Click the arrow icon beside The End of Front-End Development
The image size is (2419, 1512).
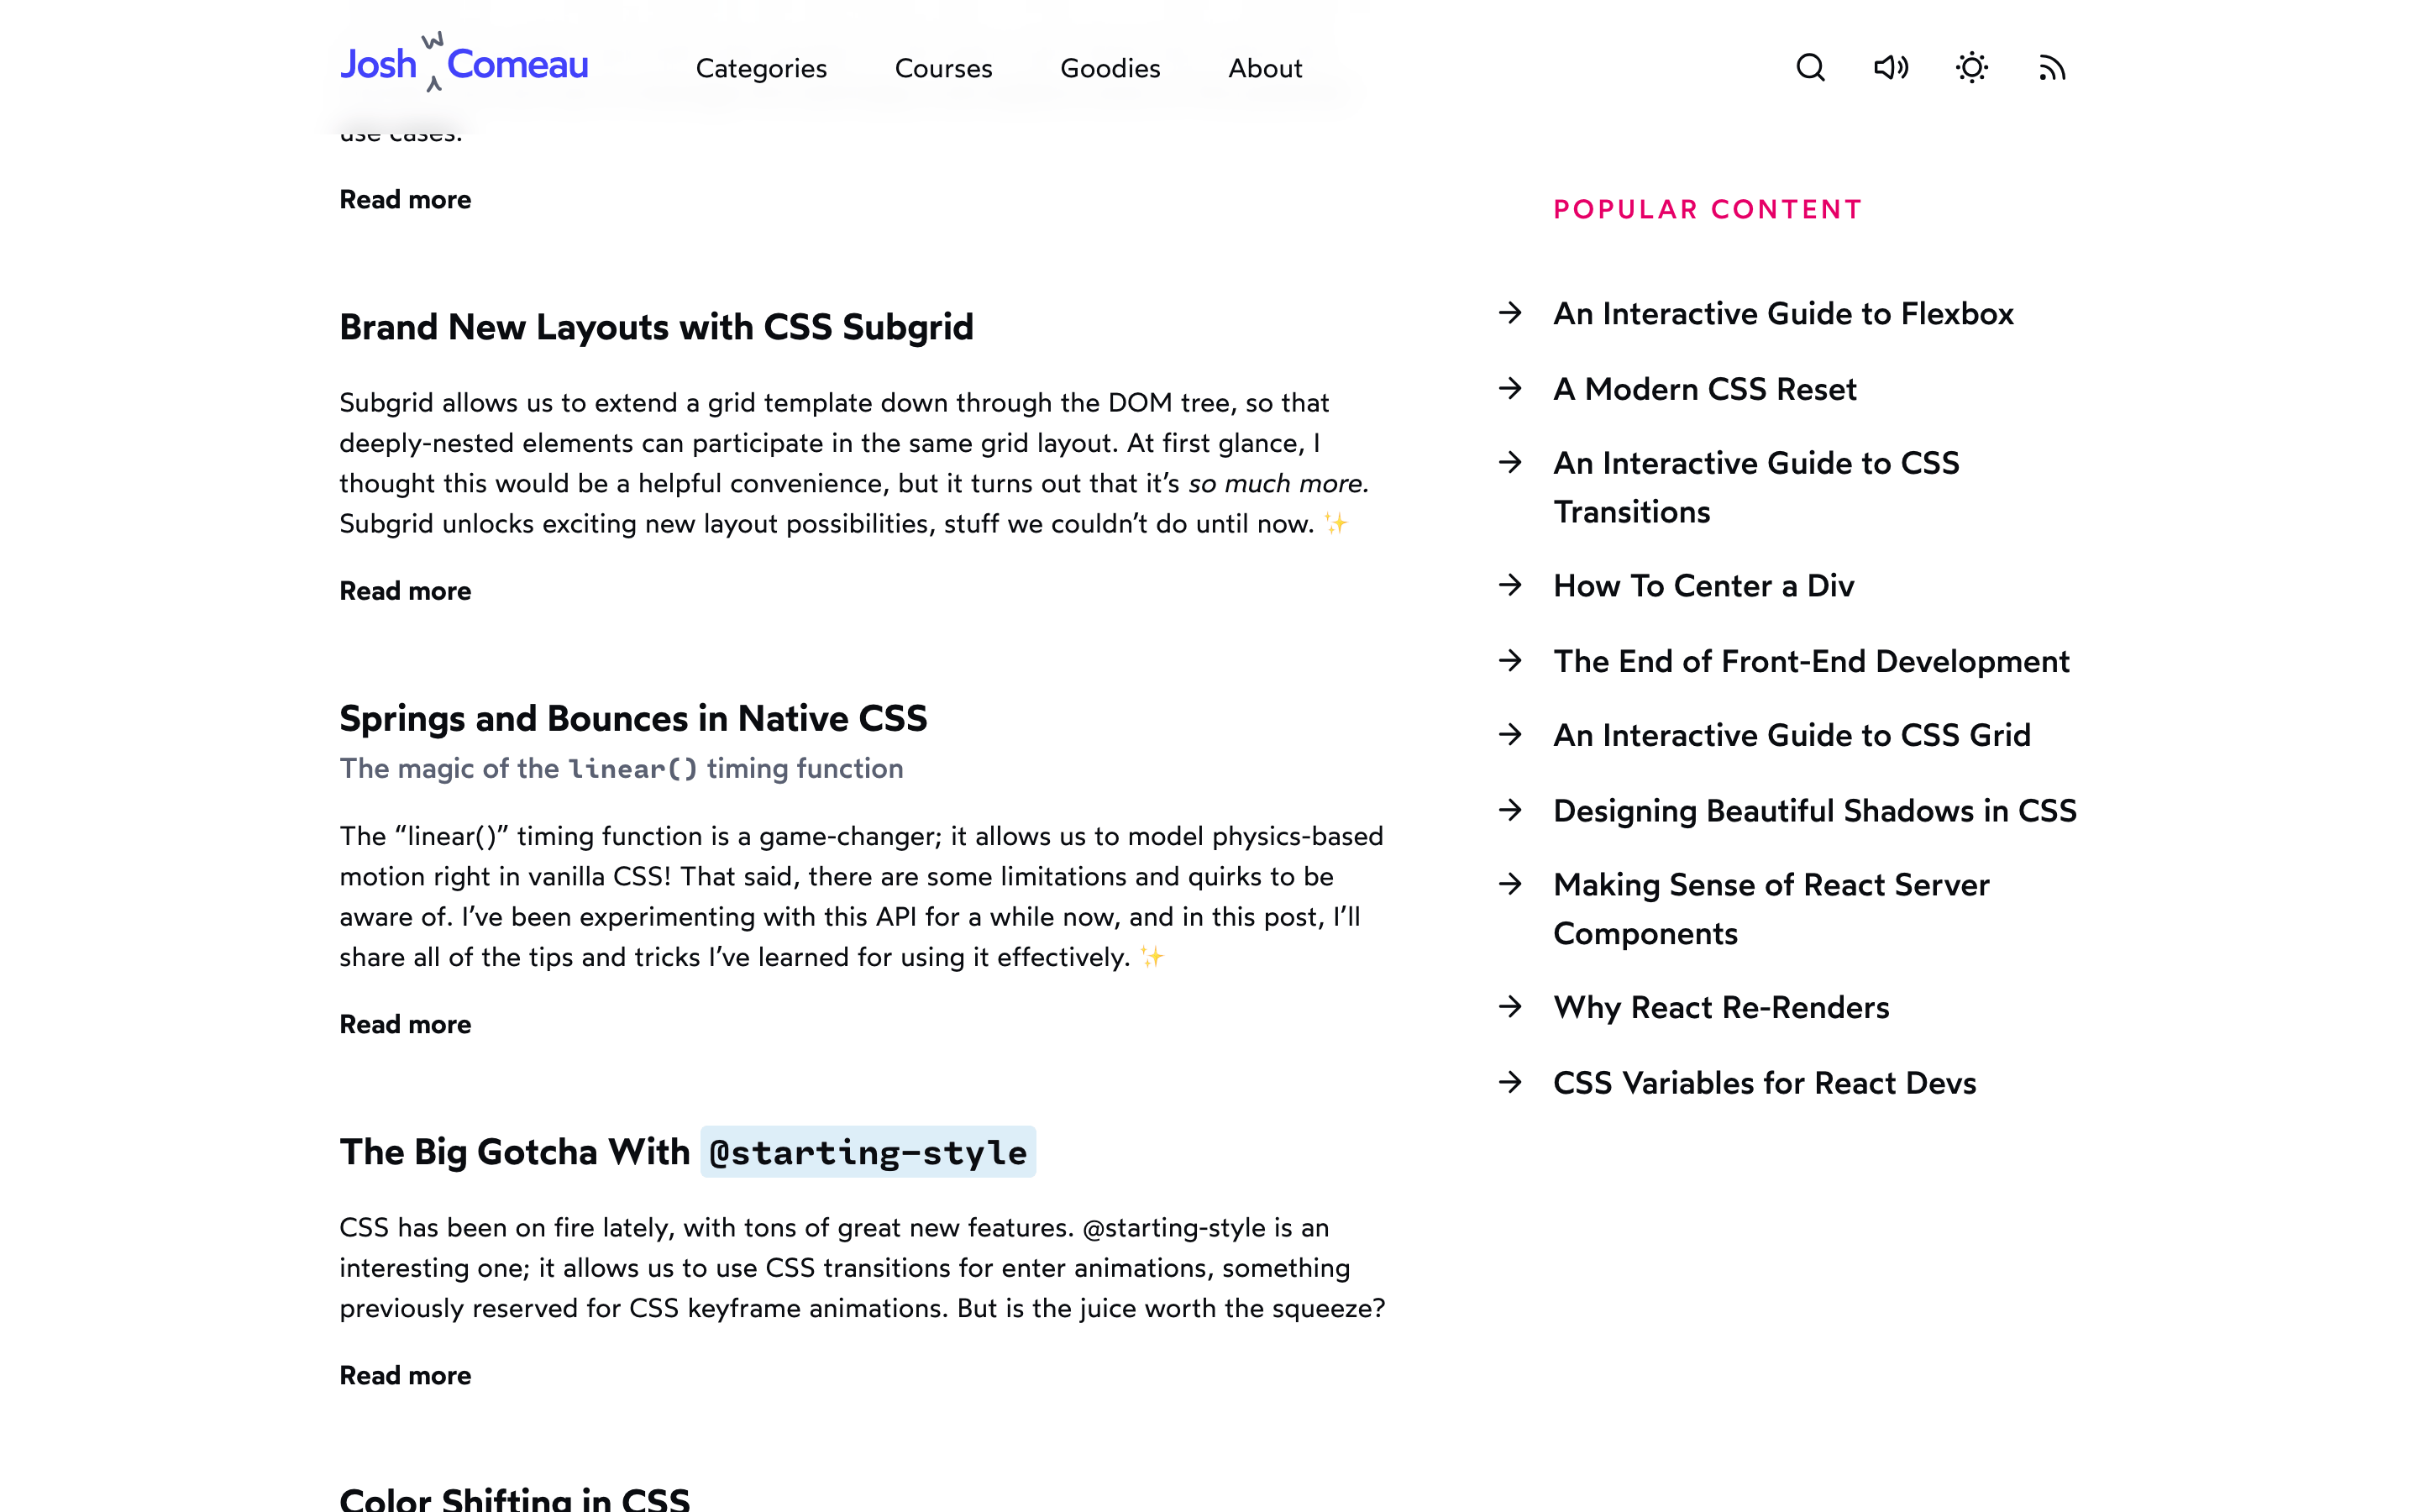1510,661
